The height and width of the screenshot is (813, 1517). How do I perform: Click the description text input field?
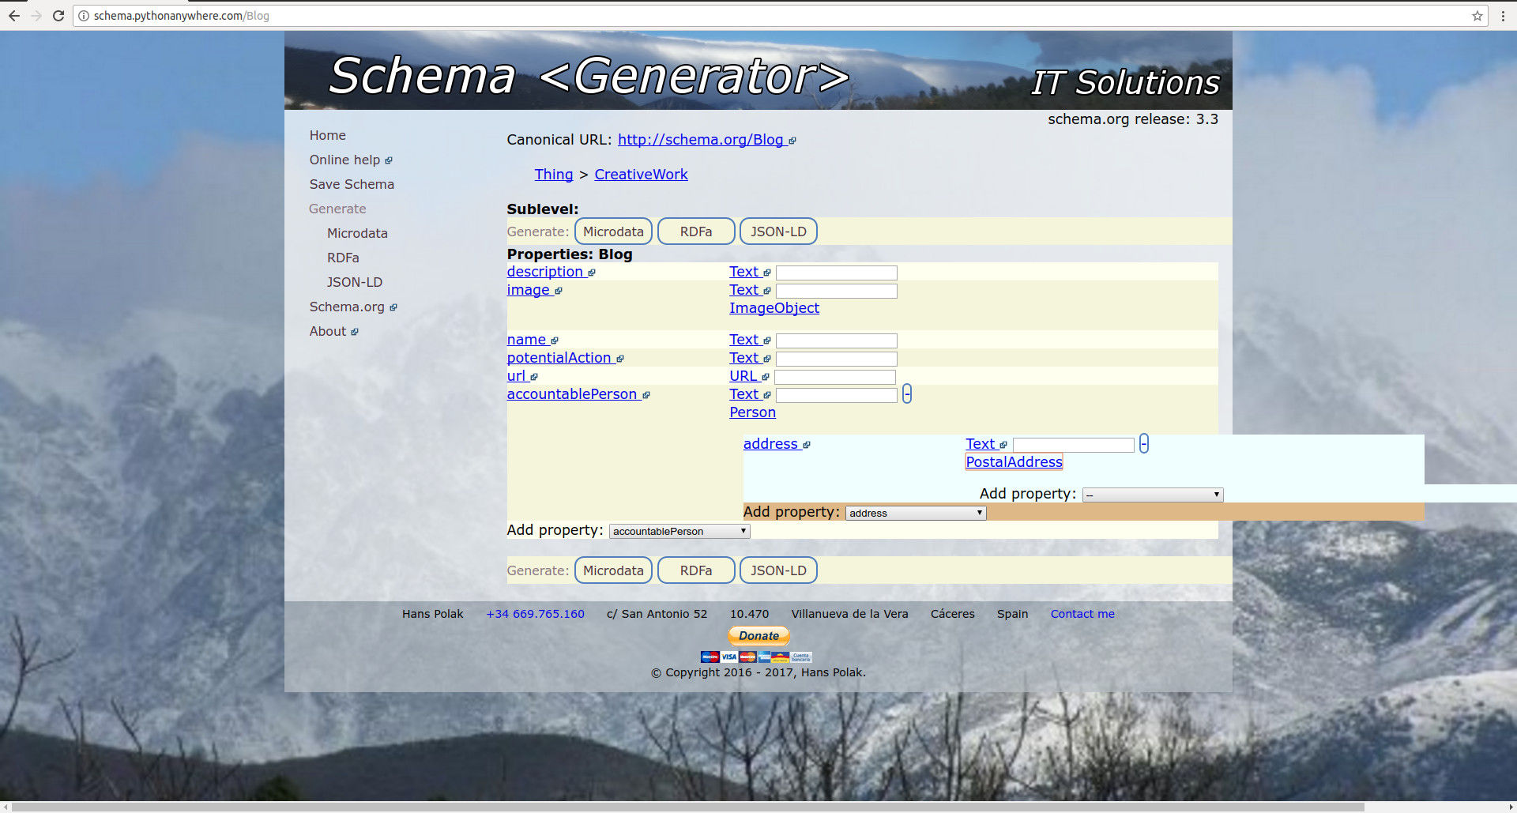[x=837, y=273]
